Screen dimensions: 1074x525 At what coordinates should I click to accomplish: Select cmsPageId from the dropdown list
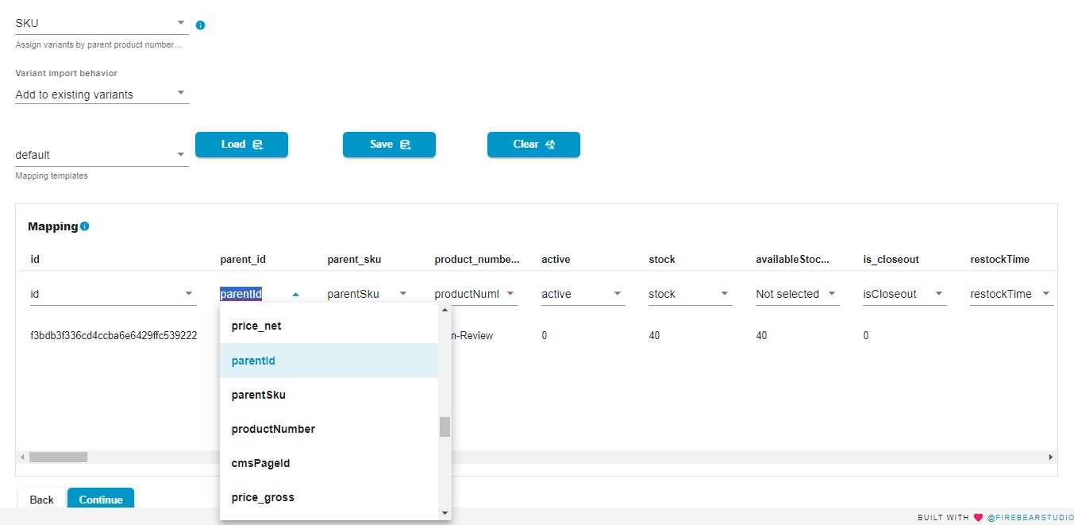(x=260, y=463)
